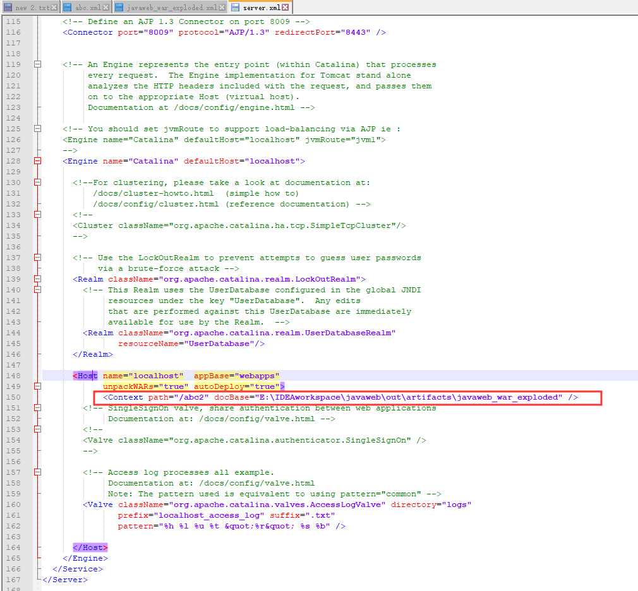Close the server.xml tab
This screenshot has height=591, width=638.
click(286, 8)
